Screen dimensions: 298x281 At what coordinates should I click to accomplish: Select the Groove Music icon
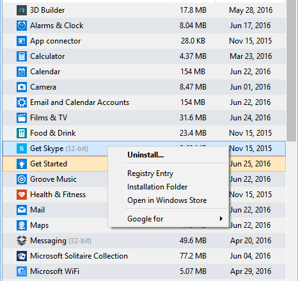coord(22,179)
